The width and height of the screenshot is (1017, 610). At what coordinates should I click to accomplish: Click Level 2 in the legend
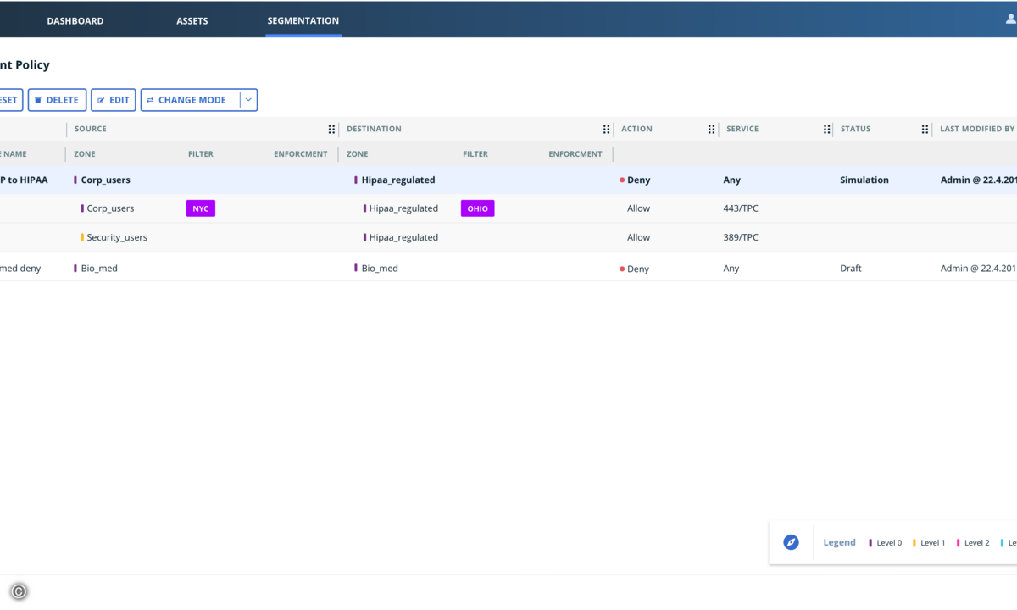[x=977, y=543]
